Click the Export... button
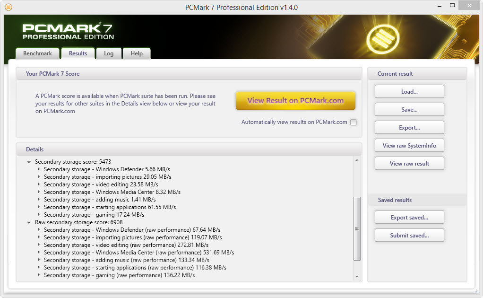 pyautogui.click(x=409, y=128)
